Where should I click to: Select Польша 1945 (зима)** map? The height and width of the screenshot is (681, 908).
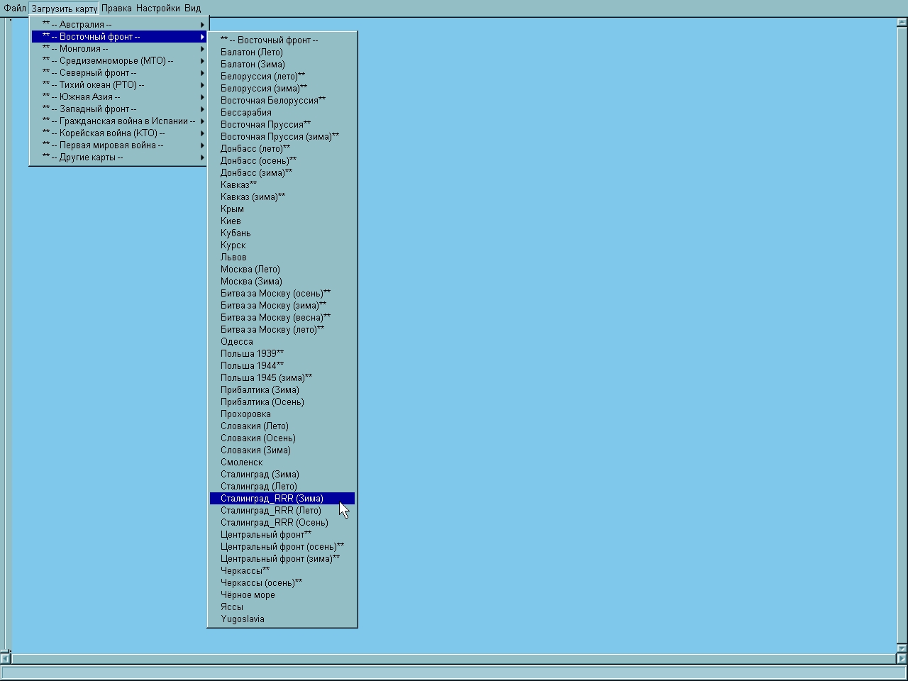282,378
